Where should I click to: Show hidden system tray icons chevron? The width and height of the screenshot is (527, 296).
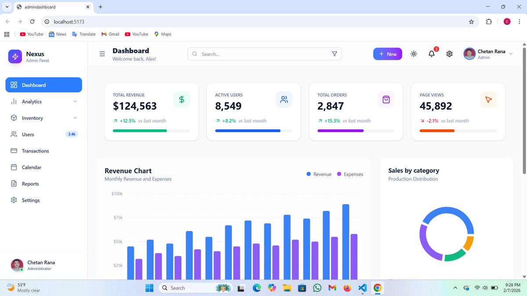(455, 288)
